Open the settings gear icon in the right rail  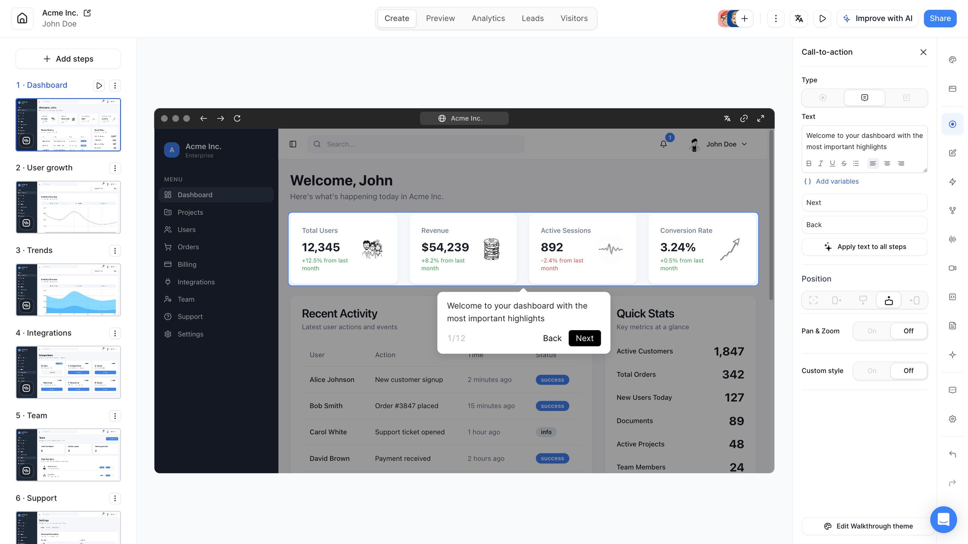952,419
